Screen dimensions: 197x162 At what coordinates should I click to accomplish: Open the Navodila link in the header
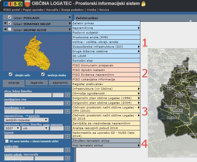point(52,10)
